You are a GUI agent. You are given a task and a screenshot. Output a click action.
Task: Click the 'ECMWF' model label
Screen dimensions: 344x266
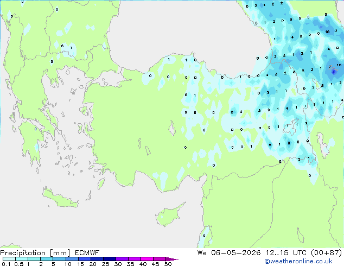(x=87, y=253)
